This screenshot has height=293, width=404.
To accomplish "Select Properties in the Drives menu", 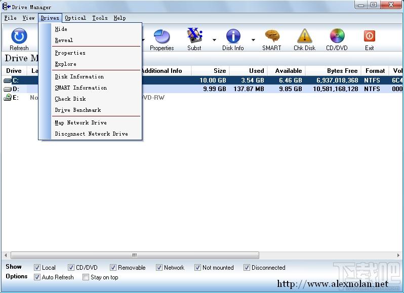I will (96, 53).
